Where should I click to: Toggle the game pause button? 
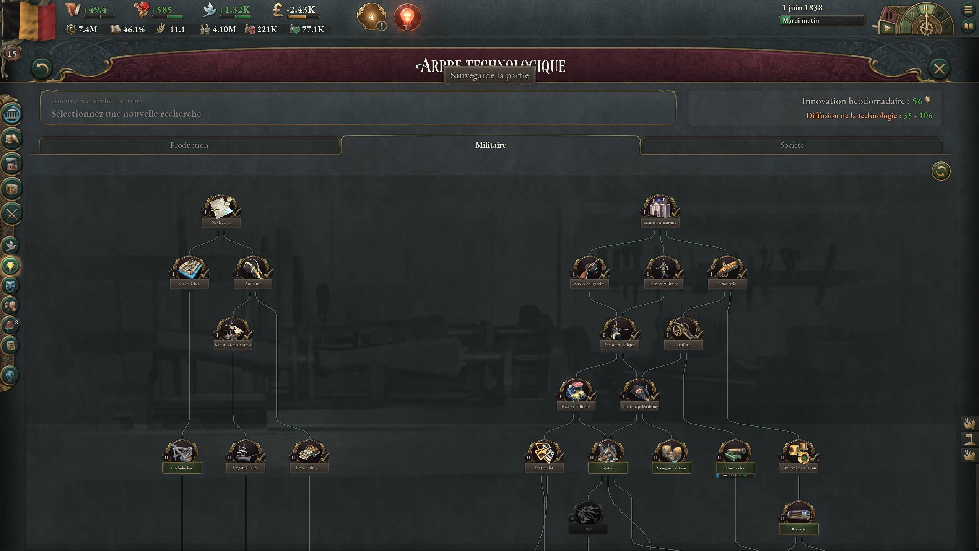click(x=889, y=16)
